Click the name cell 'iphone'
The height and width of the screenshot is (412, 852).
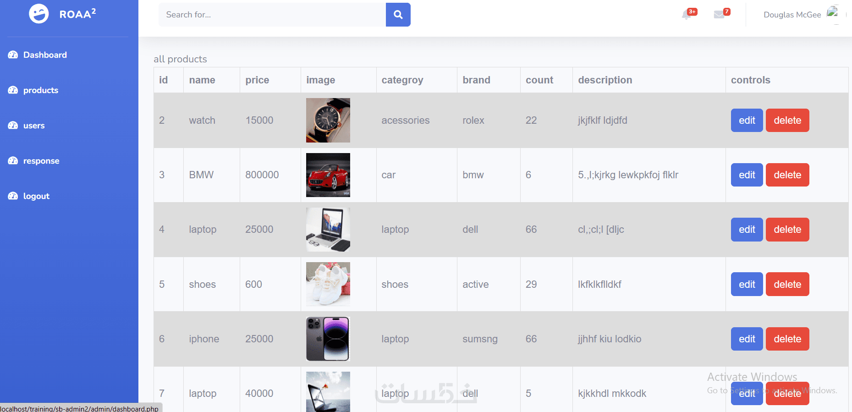(x=204, y=339)
